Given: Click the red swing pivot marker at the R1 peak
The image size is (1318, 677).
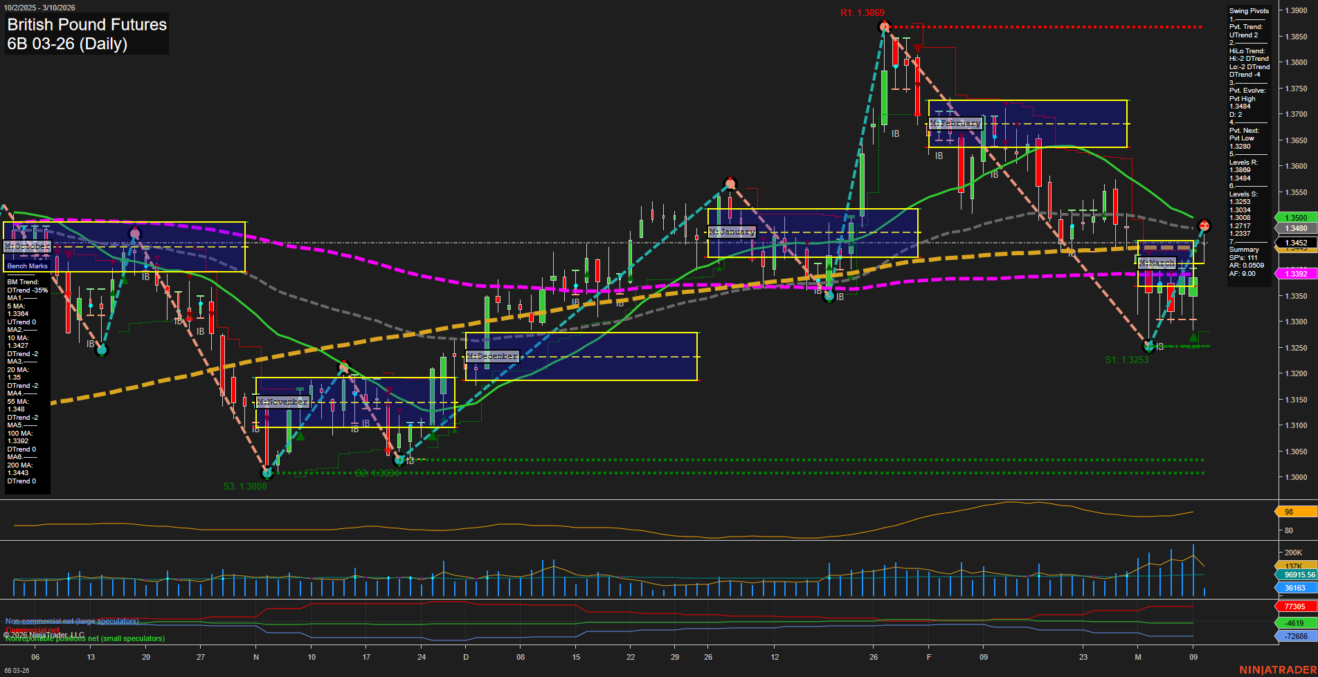Looking at the screenshot, I should tap(884, 26).
